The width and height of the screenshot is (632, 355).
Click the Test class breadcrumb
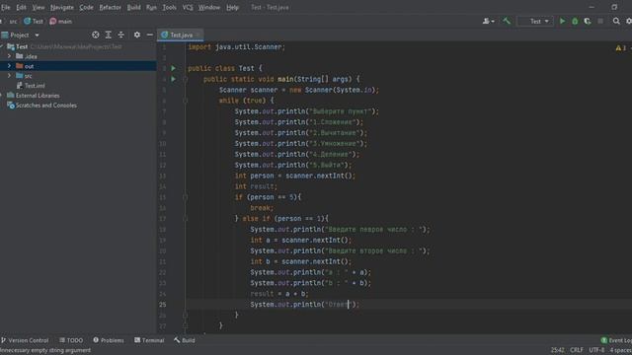[x=34, y=22]
